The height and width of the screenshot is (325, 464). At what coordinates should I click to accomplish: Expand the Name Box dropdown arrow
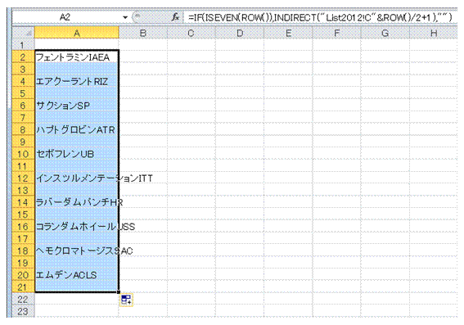125,17
